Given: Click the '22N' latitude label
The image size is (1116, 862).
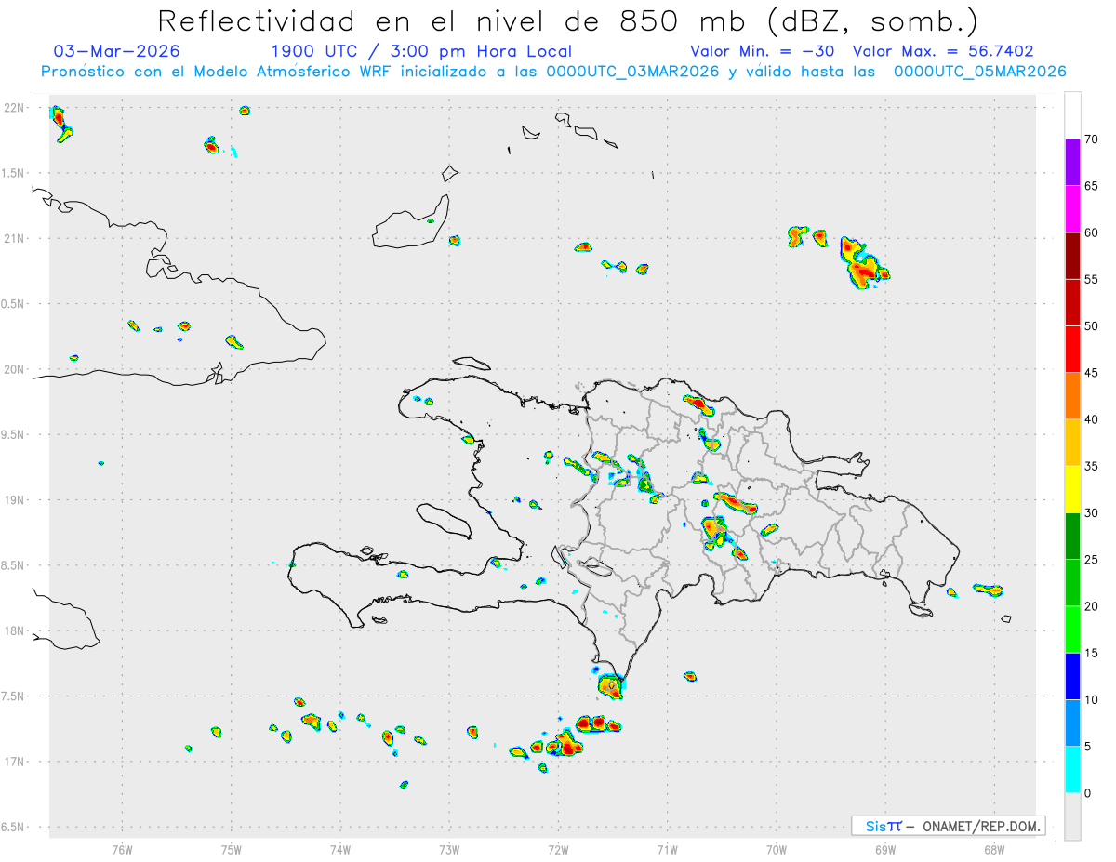Looking at the screenshot, I should [x=14, y=108].
